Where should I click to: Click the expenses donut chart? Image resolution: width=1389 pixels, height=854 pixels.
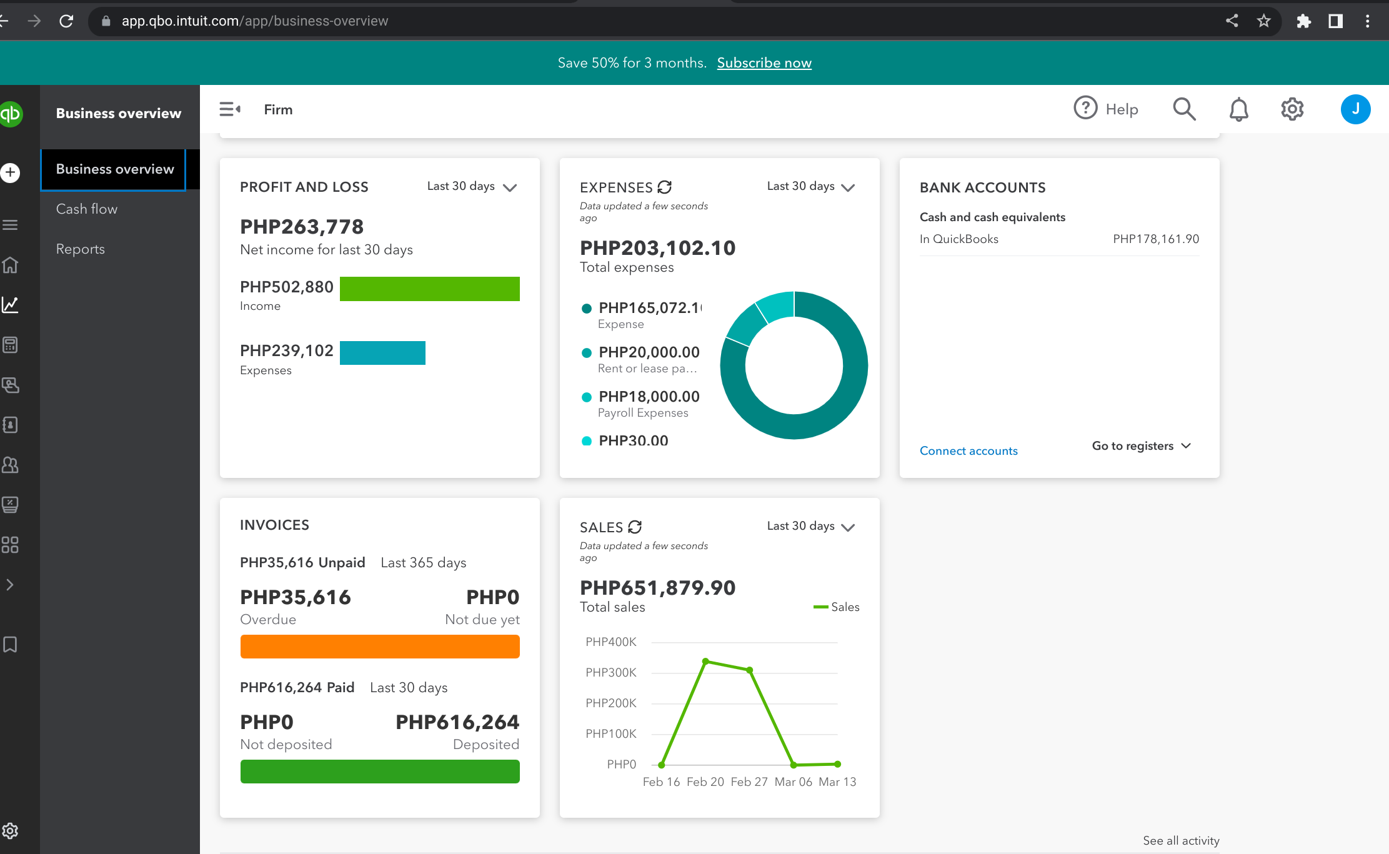click(x=794, y=365)
